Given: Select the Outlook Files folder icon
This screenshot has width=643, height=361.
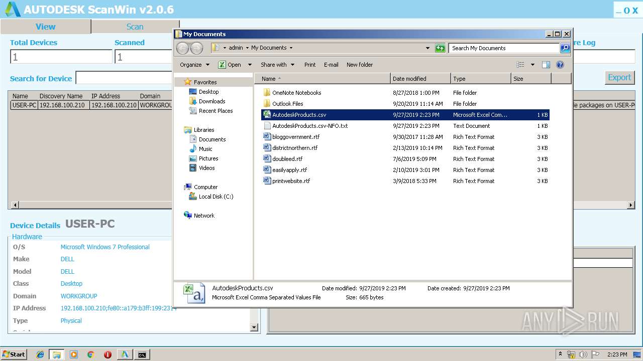Looking at the screenshot, I should pos(267,104).
